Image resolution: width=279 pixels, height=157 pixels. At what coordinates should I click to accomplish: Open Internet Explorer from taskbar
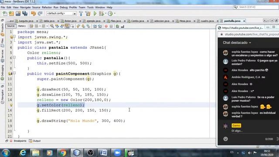23,153
